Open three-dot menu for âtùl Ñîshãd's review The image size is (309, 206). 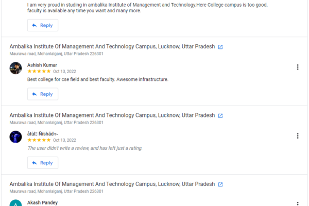pos(298,136)
